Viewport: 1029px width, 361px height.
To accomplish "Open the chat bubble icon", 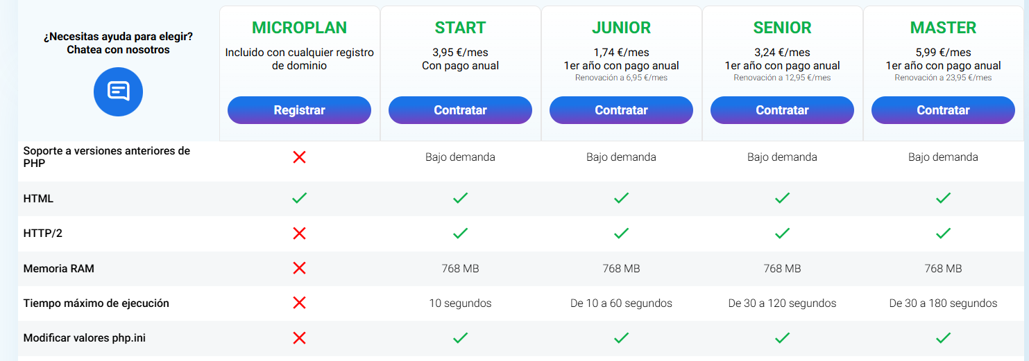I will coord(118,91).
